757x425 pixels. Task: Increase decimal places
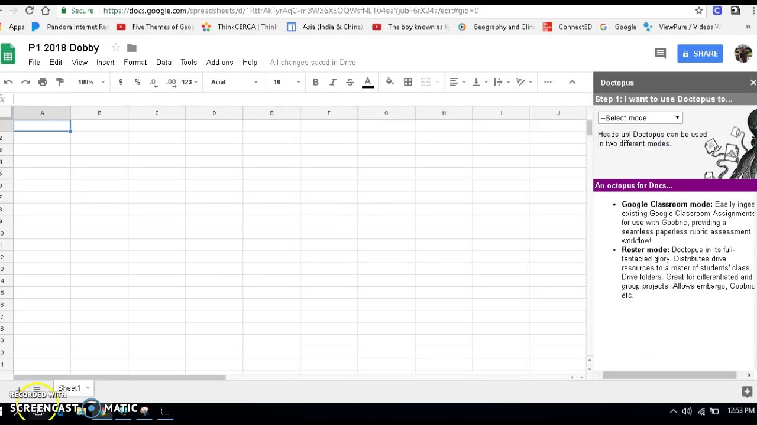[171, 82]
